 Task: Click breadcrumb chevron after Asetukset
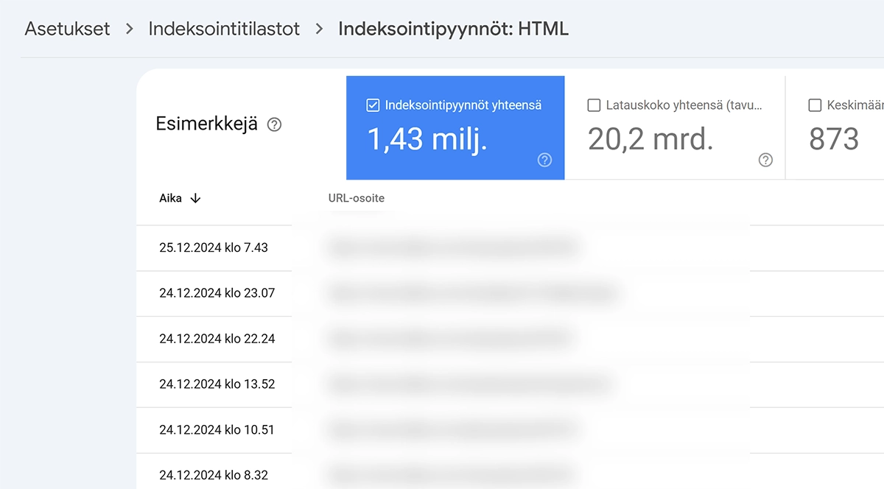[130, 29]
